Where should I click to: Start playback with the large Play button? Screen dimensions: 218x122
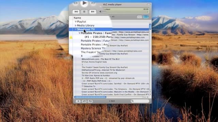click(x=84, y=3)
